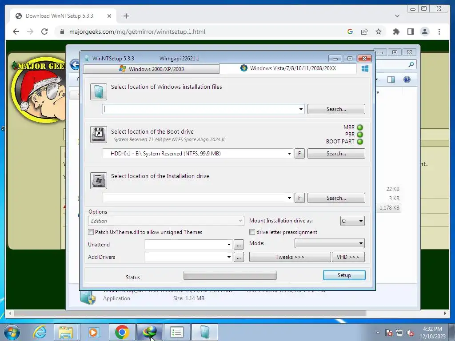The image size is (455, 341).
Task: Click the Status progress bar
Action: pos(230,275)
